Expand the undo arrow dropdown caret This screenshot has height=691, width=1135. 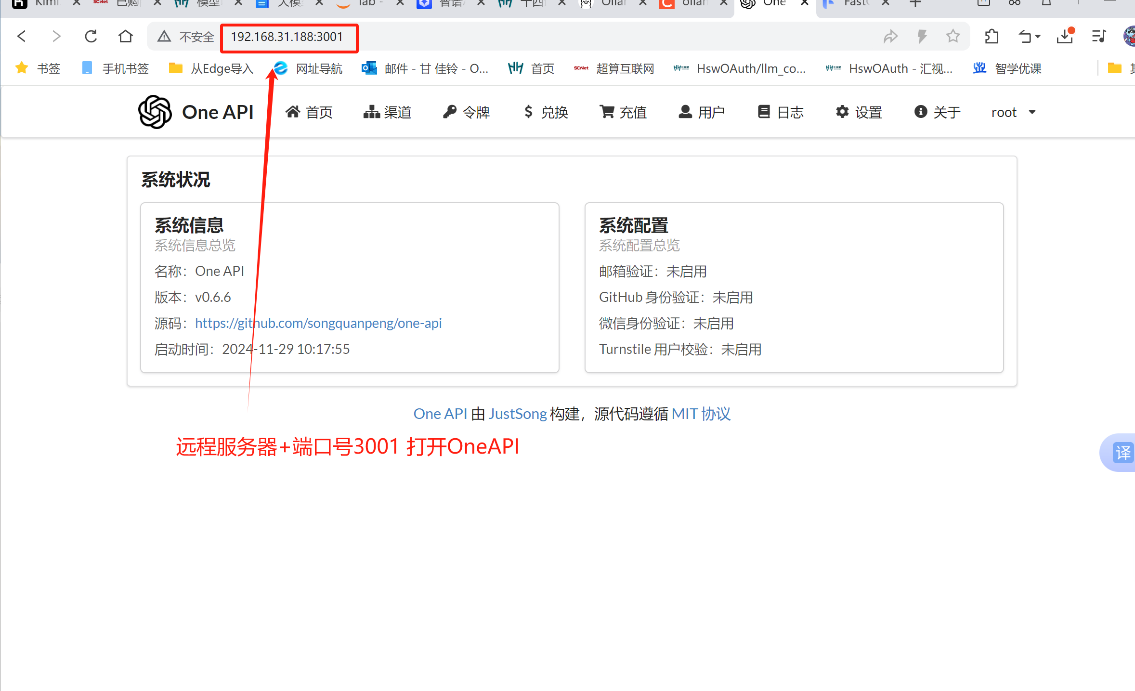(x=1038, y=37)
